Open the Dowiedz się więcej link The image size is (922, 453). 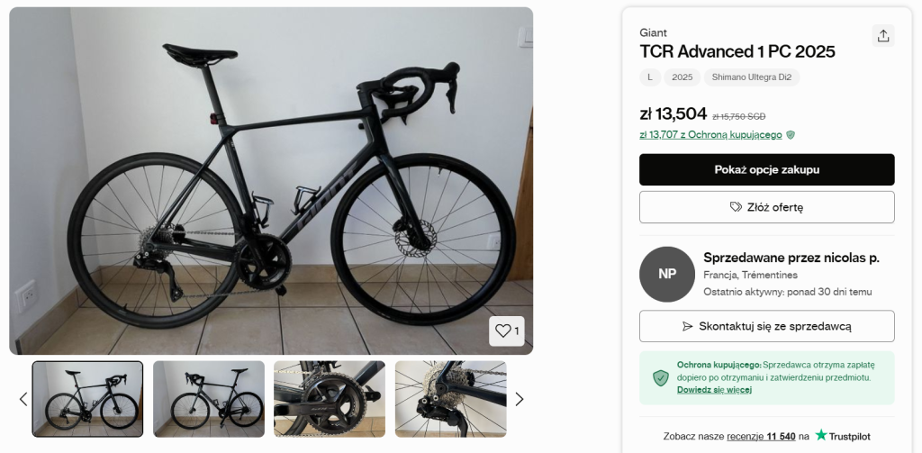pyautogui.click(x=714, y=390)
